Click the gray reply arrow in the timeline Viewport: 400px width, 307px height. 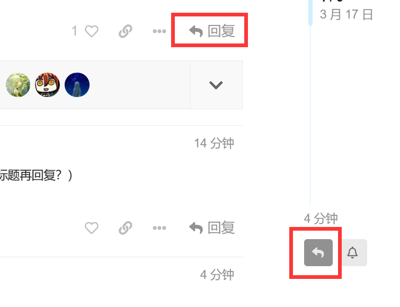pyautogui.click(x=318, y=252)
